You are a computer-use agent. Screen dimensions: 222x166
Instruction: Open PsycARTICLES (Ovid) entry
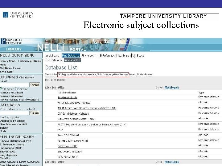(x=68, y=135)
